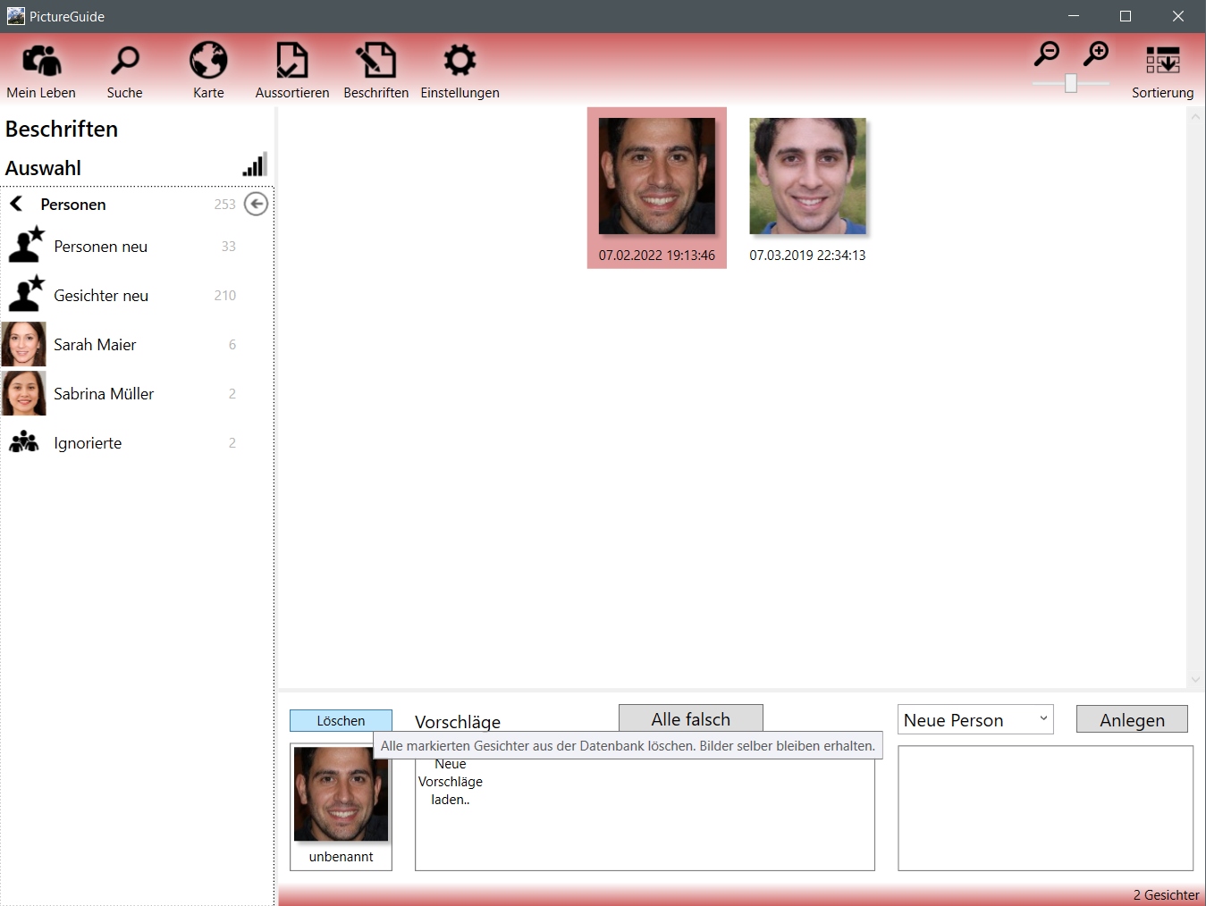Select Sabrina Müller's face thumbnail
Screen dimensions: 1206x906
tap(23, 393)
